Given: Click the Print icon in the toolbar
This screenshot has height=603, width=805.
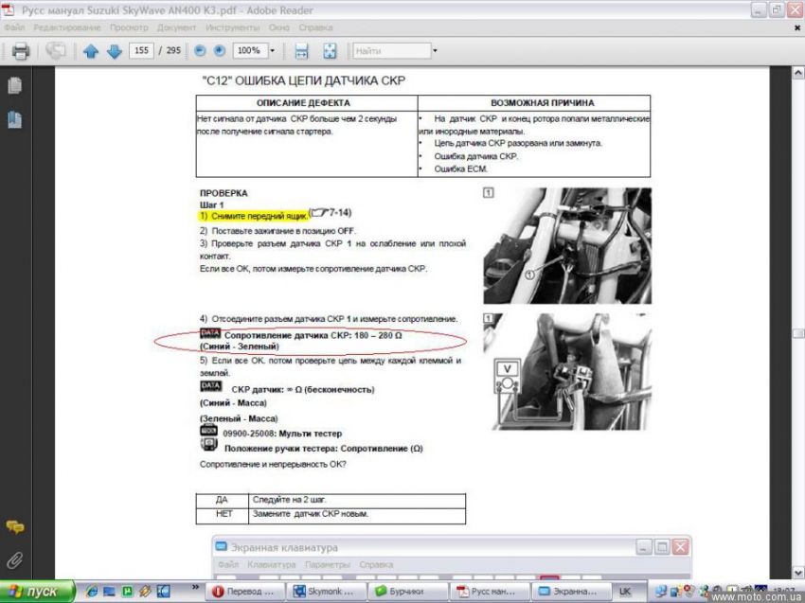Looking at the screenshot, I should coord(21,51).
